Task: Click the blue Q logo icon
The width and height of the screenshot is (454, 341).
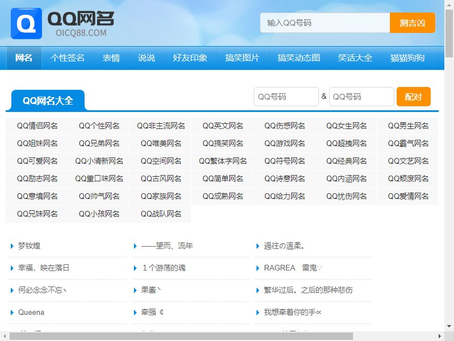Action: [26, 23]
